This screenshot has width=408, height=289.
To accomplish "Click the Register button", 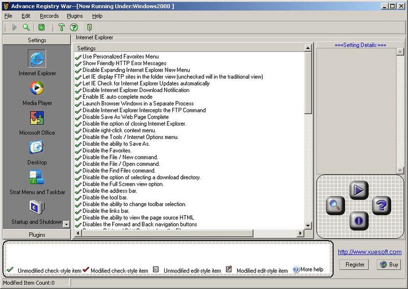I will pos(354,265).
